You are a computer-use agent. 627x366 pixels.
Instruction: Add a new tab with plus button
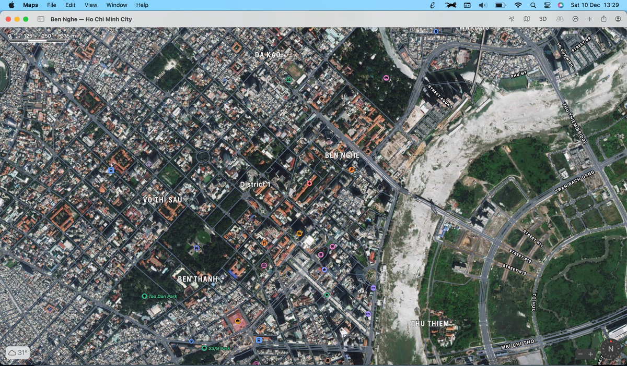(x=589, y=19)
